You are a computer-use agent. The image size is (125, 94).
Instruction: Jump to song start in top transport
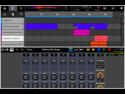point(104,8)
